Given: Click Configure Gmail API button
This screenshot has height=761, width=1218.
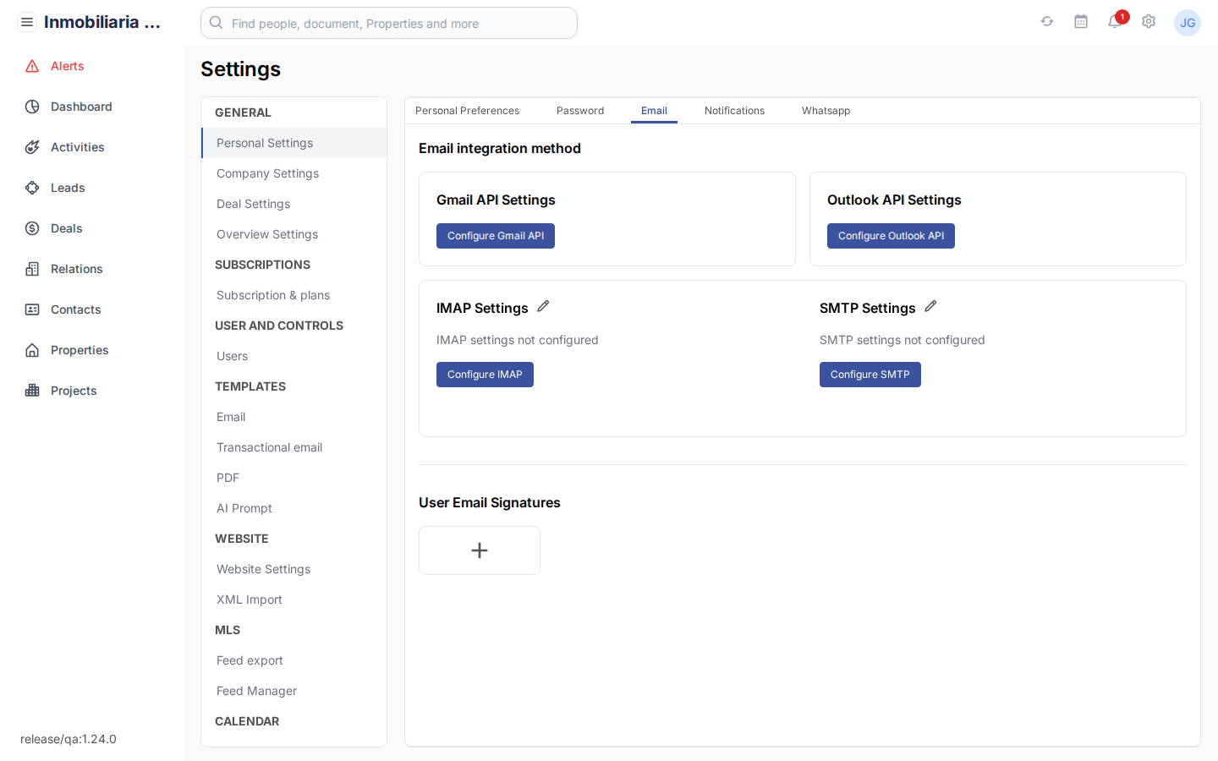Looking at the screenshot, I should (x=496, y=236).
